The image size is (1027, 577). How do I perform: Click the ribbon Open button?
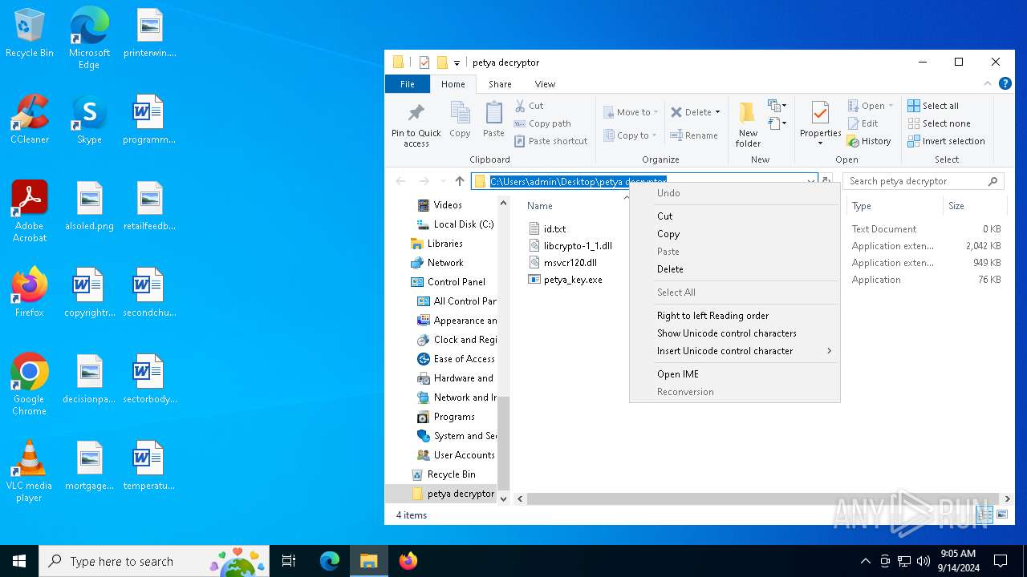click(871, 106)
